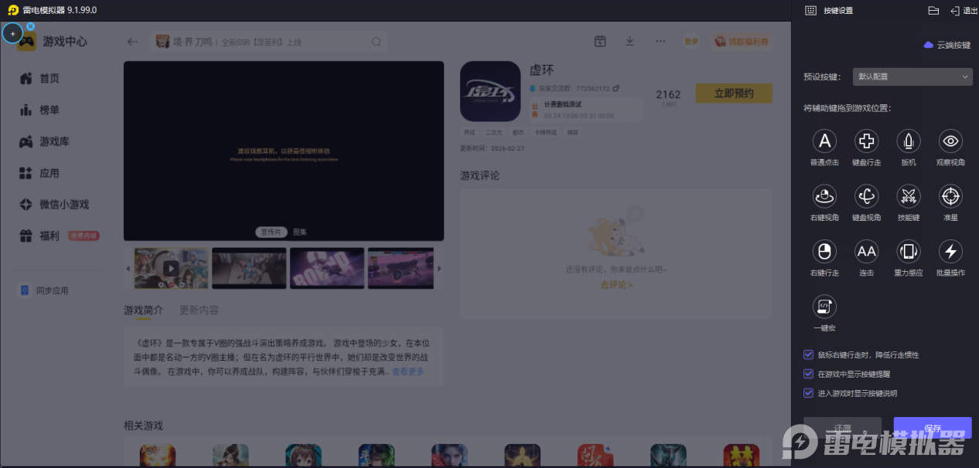Disable 进入游戏时显示按键说明 checkbox

[809, 393]
